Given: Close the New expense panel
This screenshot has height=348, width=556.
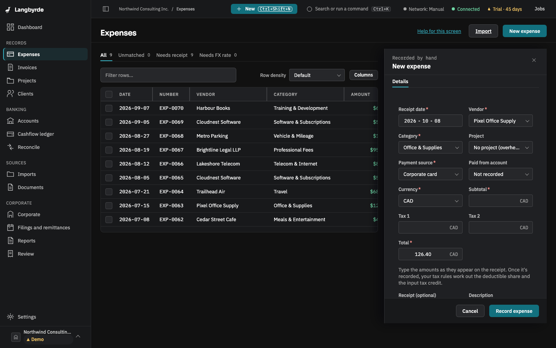Looking at the screenshot, I should [534, 60].
